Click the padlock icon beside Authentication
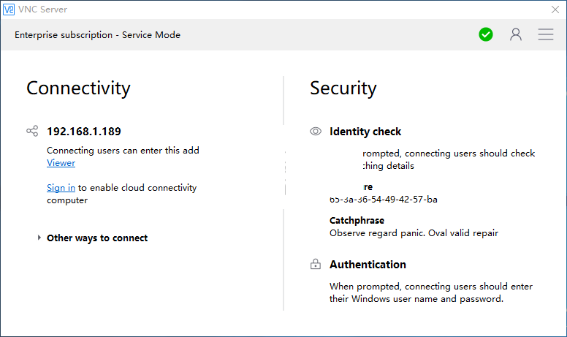 coord(316,265)
